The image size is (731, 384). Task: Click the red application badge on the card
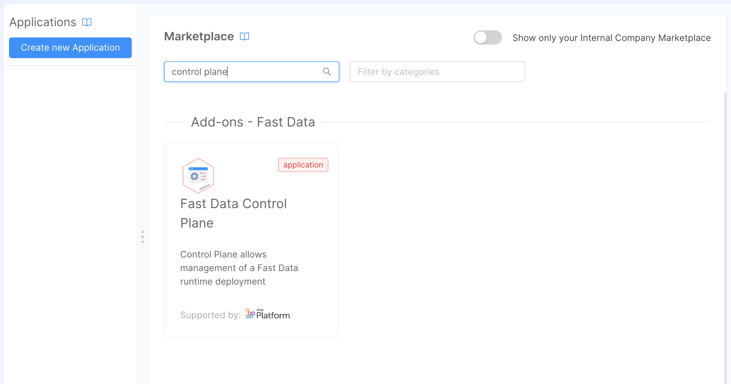(x=303, y=165)
